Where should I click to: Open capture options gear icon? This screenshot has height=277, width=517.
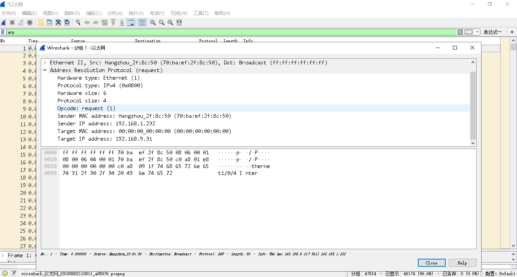point(30,22)
